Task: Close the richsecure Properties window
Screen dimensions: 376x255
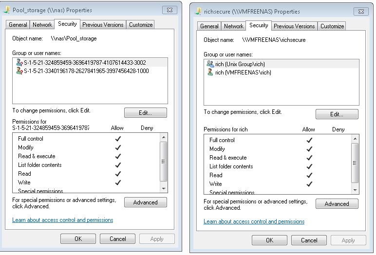Action: click(x=360, y=11)
